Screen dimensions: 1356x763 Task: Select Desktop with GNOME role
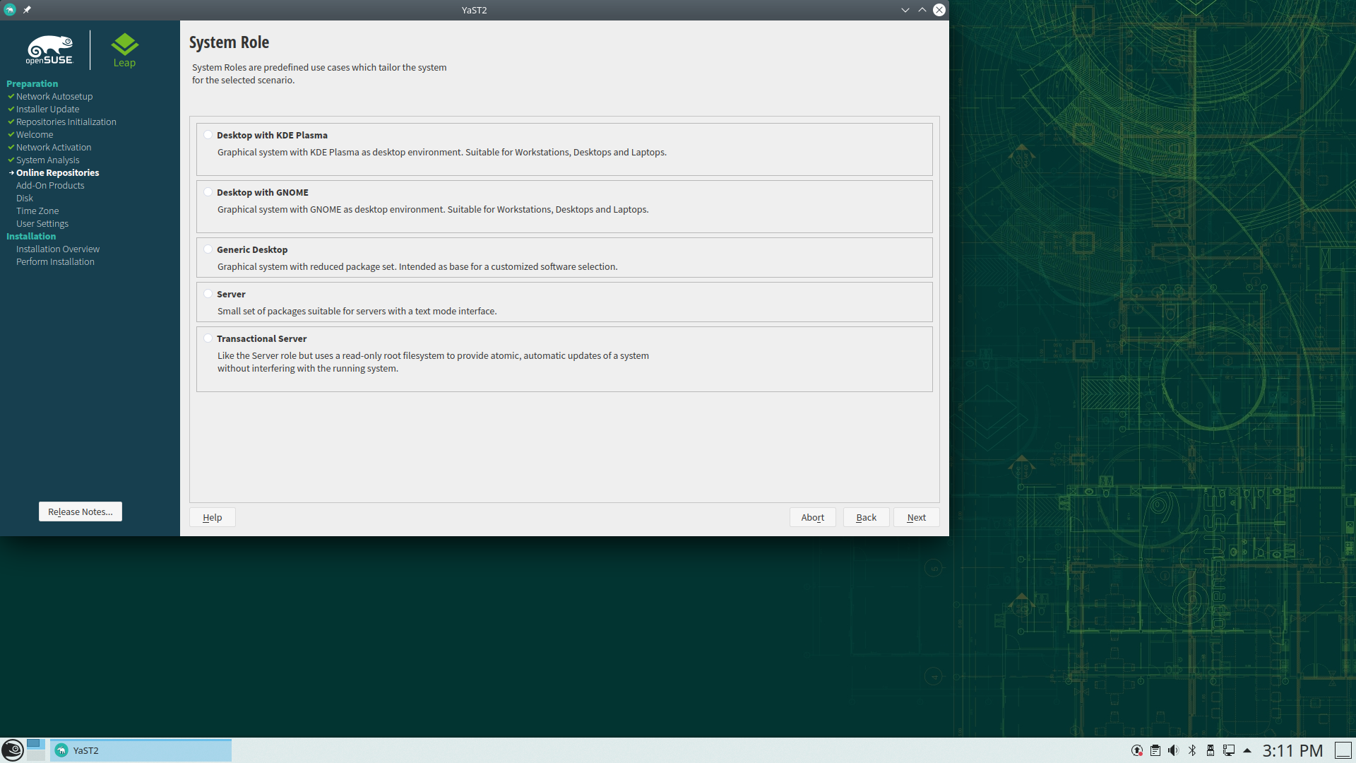208,192
